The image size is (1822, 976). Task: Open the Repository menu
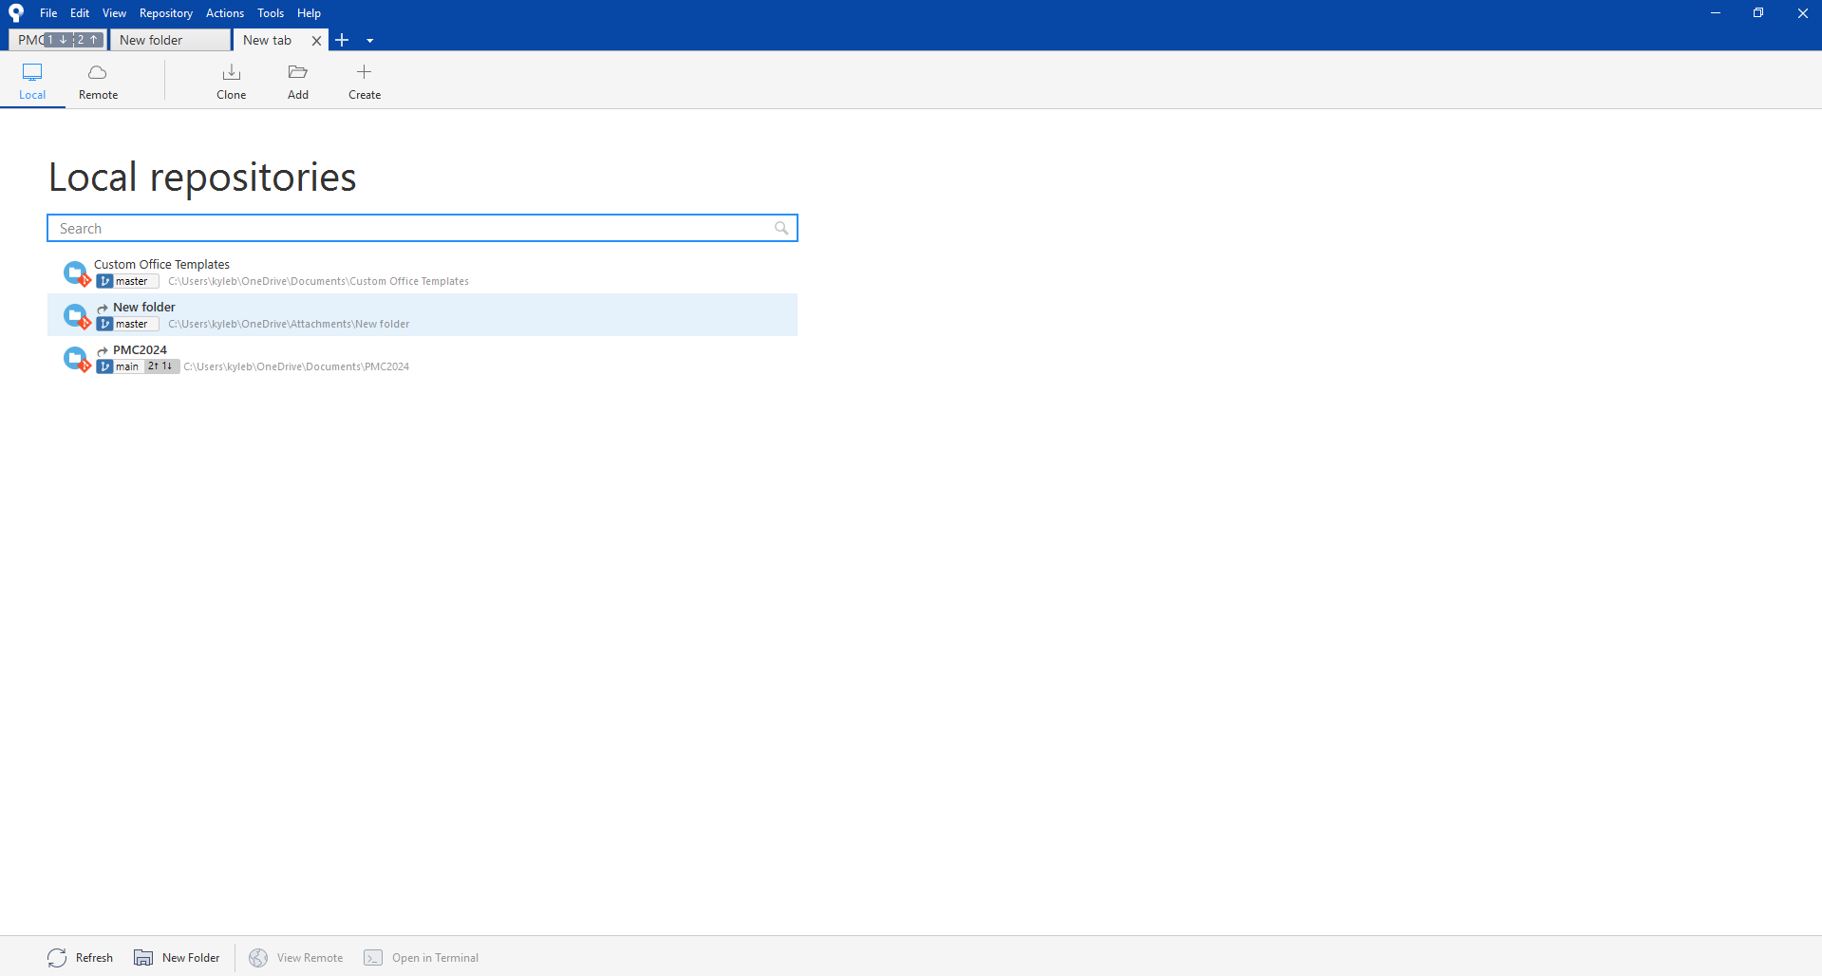166,13
